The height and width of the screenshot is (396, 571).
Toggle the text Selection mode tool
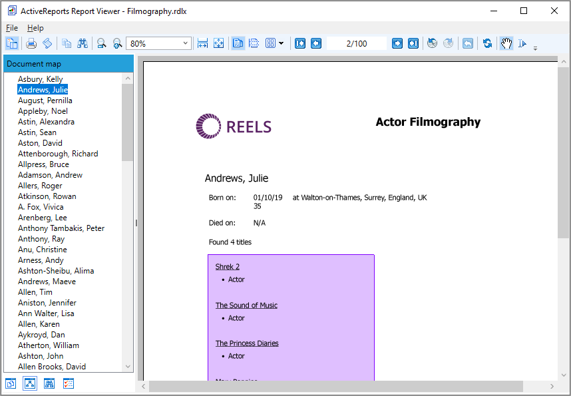coord(522,43)
